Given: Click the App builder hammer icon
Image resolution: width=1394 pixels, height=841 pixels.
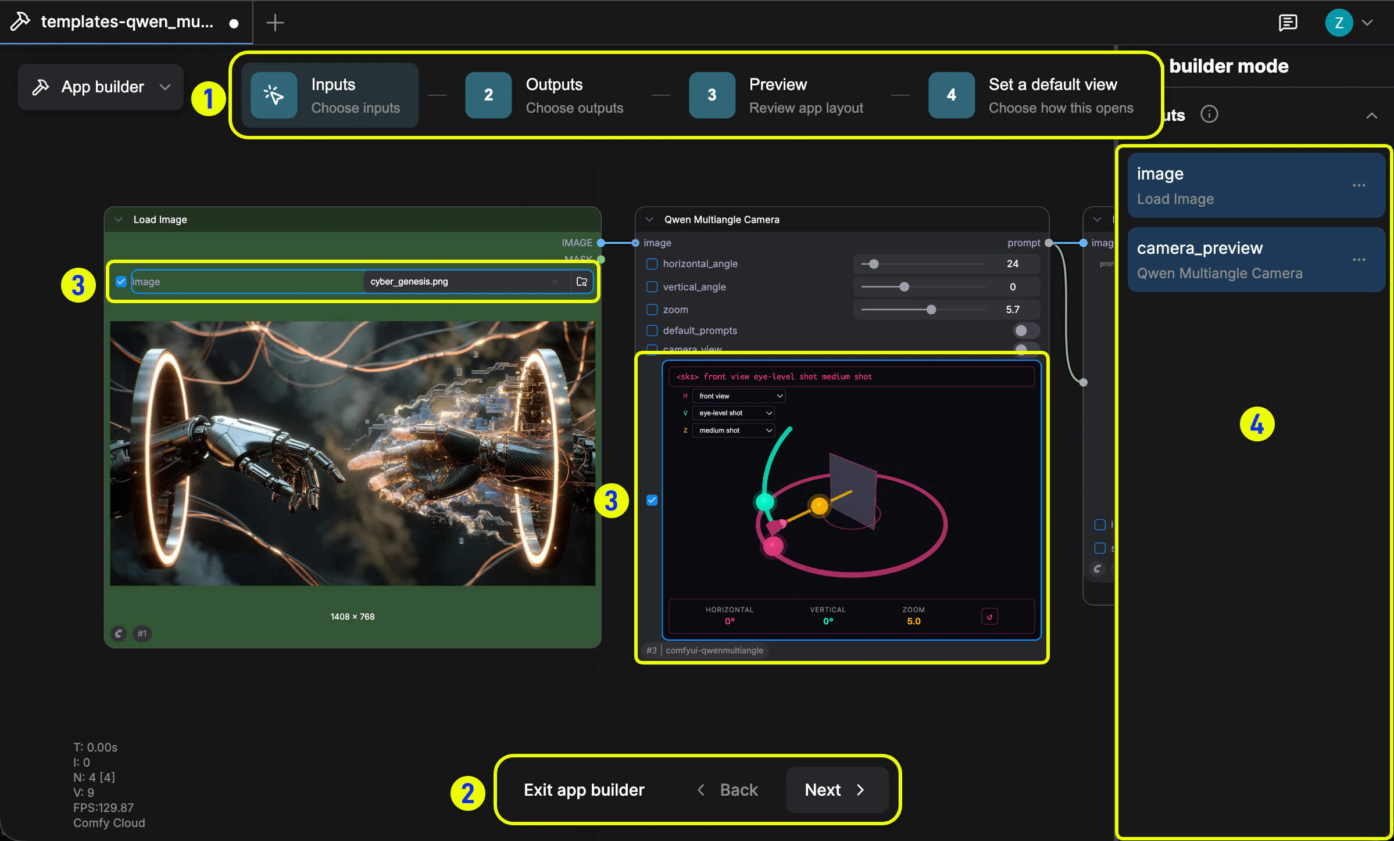Looking at the screenshot, I should click(x=40, y=87).
